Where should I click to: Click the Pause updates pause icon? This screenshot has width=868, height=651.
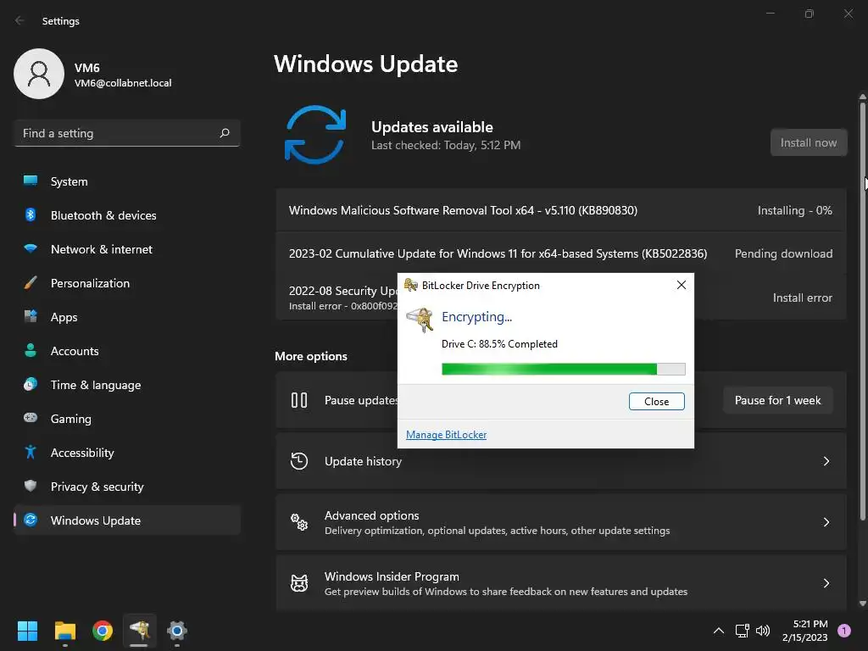[299, 400]
